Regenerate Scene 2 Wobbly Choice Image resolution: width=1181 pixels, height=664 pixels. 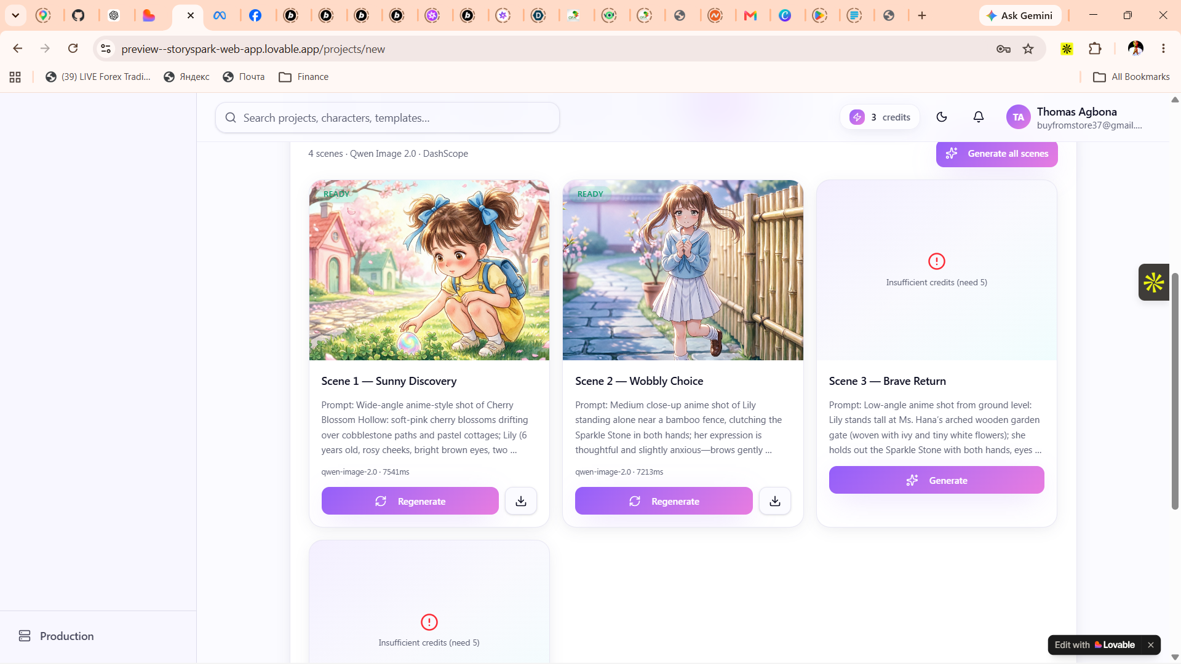tap(664, 501)
